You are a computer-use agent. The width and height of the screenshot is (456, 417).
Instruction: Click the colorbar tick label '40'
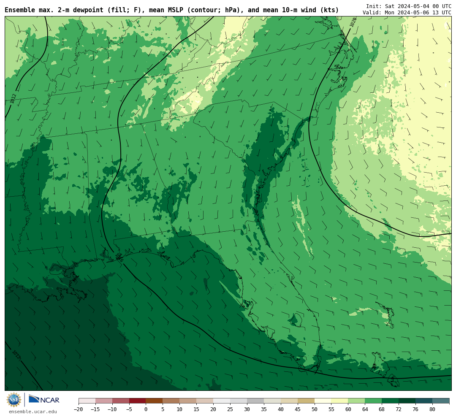click(281, 409)
